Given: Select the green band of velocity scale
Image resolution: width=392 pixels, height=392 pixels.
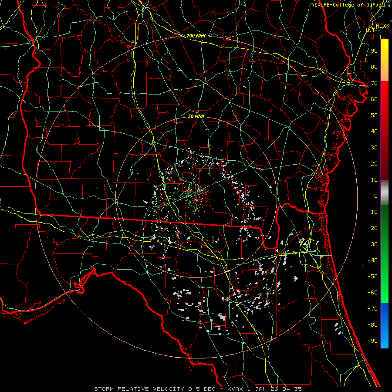Looking at the screenshot, I should click(385, 254).
